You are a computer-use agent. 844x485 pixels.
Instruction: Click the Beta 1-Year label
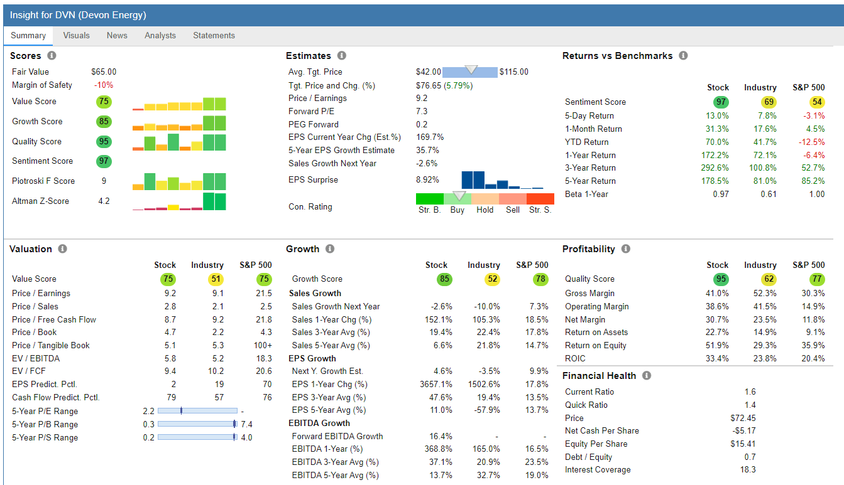point(586,195)
